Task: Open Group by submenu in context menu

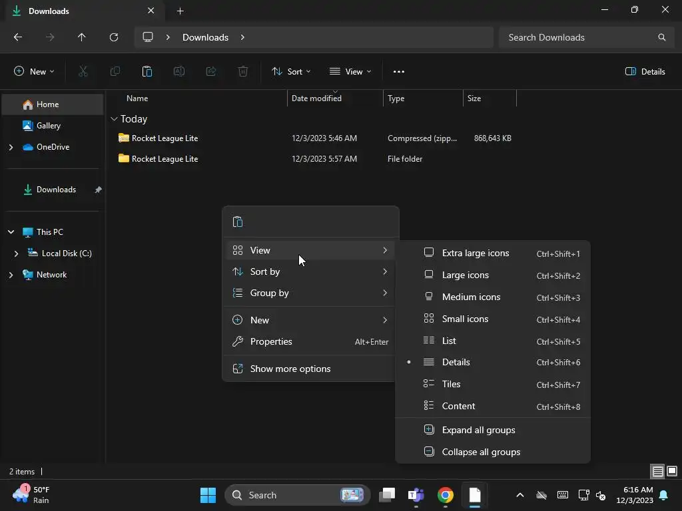Action: point(310,293)
